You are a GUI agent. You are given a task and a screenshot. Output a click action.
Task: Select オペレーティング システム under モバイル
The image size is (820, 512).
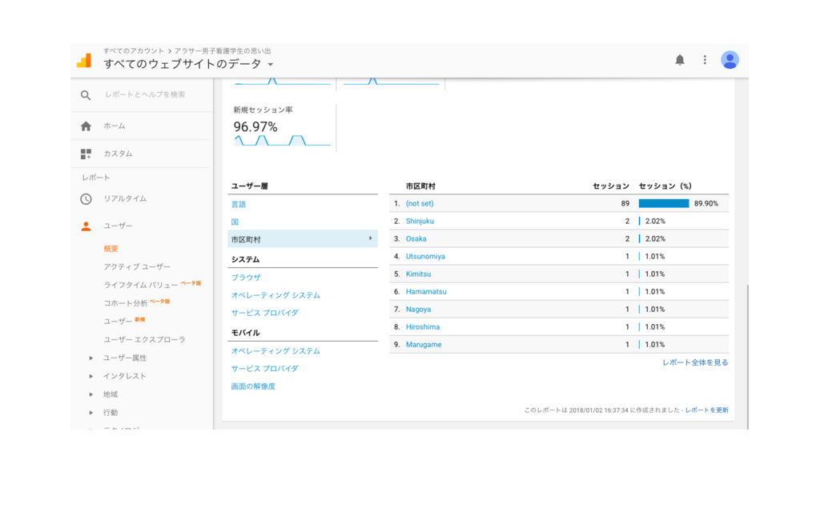275,351
